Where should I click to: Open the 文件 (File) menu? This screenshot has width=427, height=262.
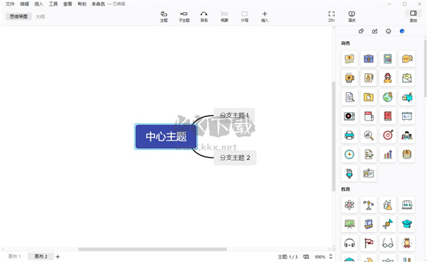[x=10, y=4]
